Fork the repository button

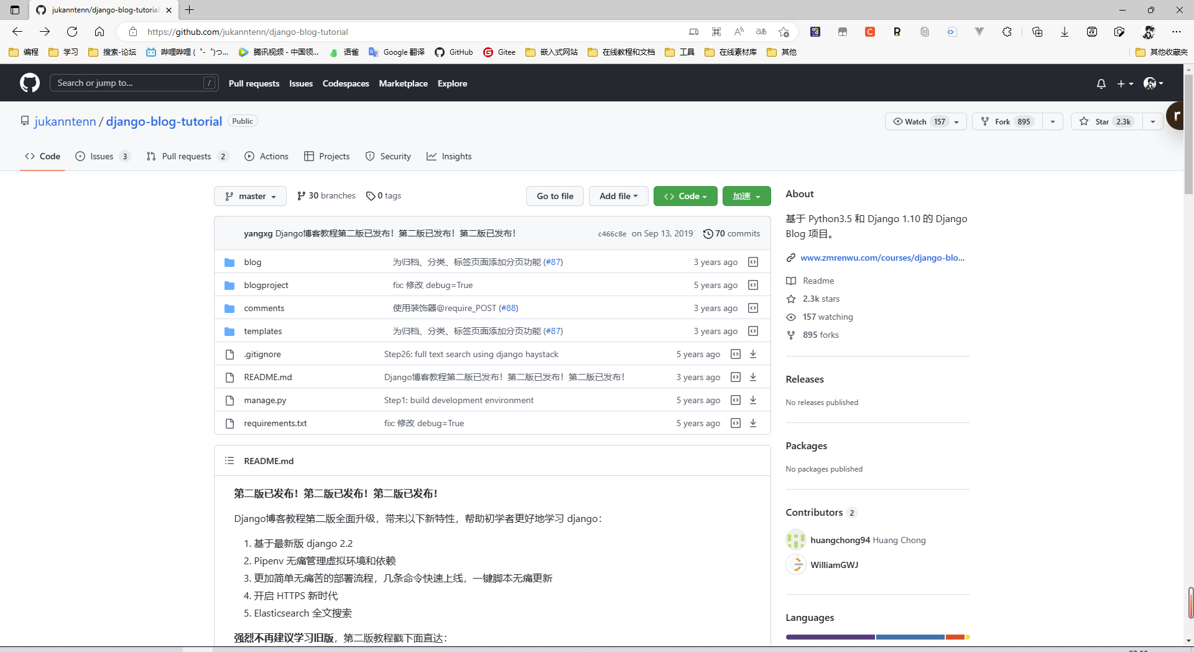point(1007,121)
